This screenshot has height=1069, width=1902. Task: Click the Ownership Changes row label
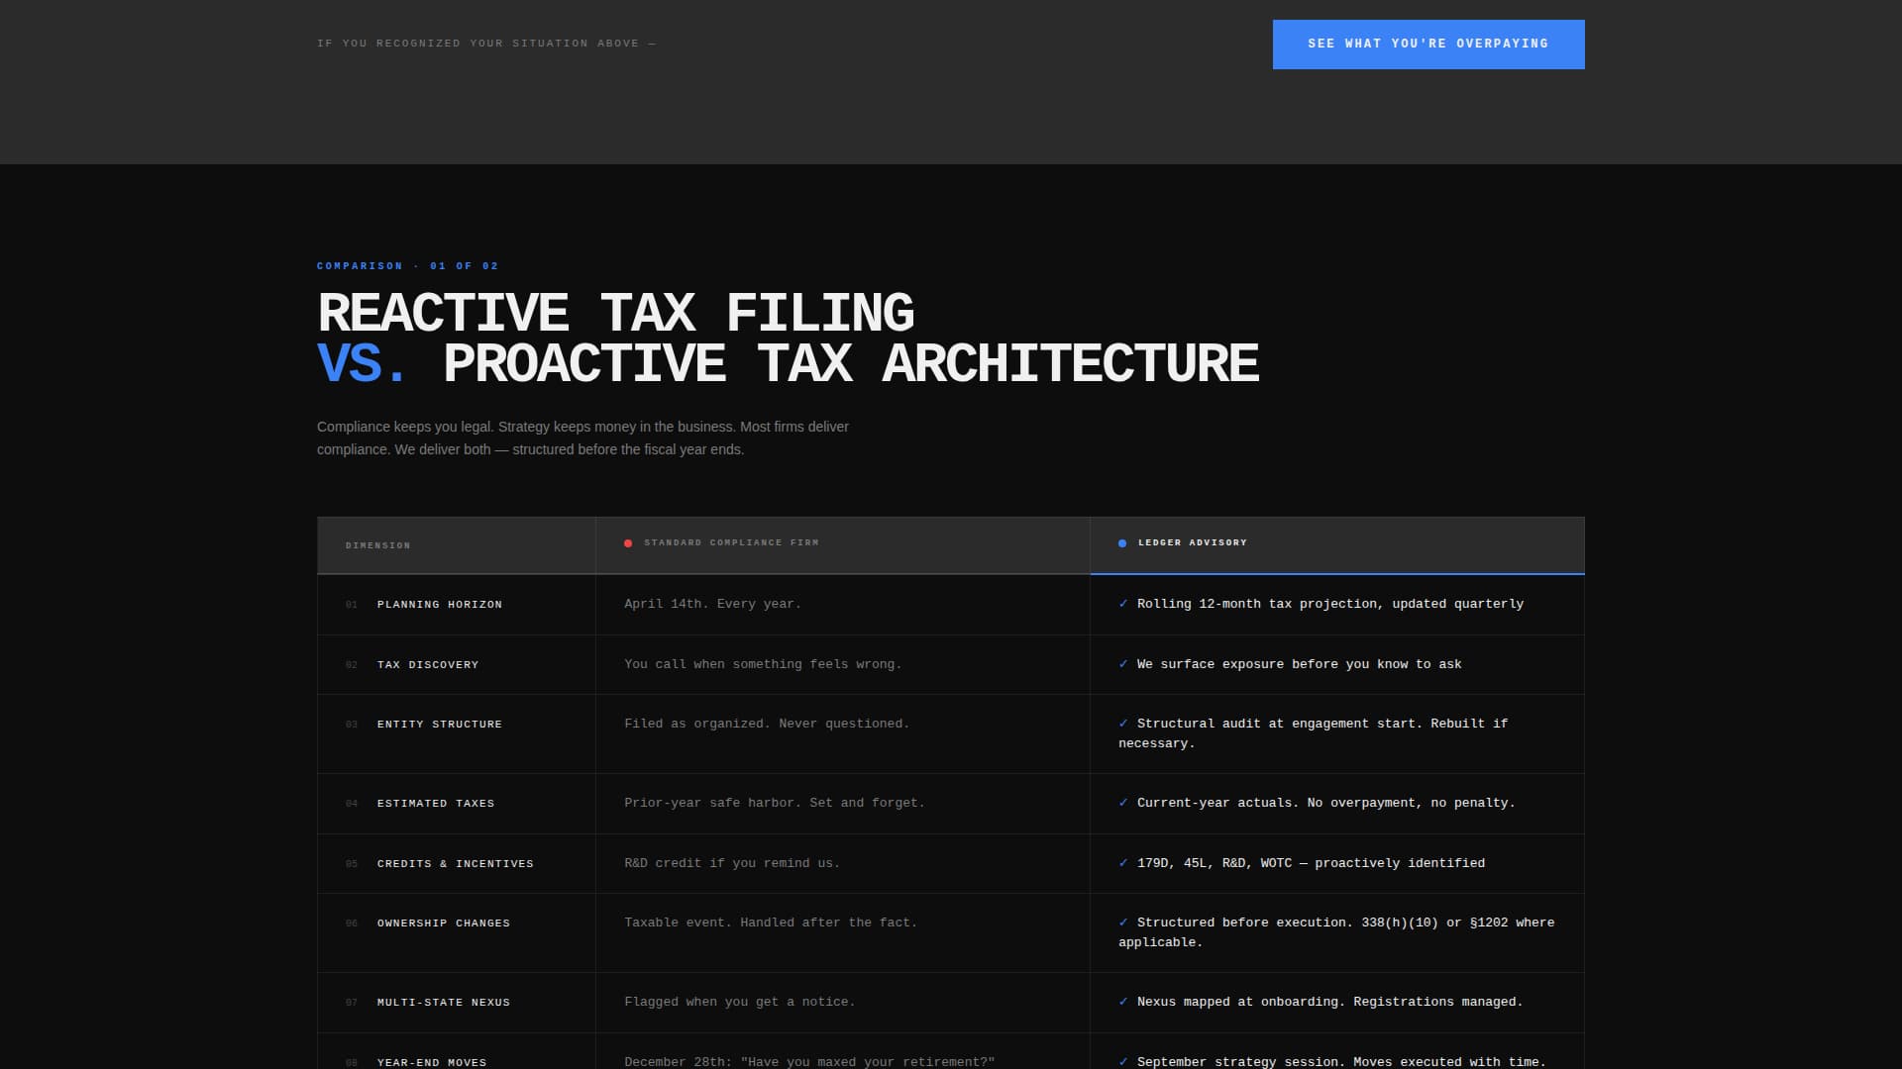[444, 923]
